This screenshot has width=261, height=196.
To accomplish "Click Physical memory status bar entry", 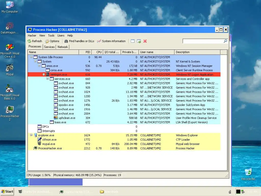I will pyautogui.click(x=77, y=175).
